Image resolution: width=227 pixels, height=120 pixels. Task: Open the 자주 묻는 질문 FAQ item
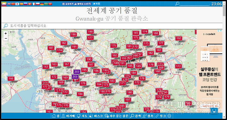pyautogui.click(x=117, y=116)
